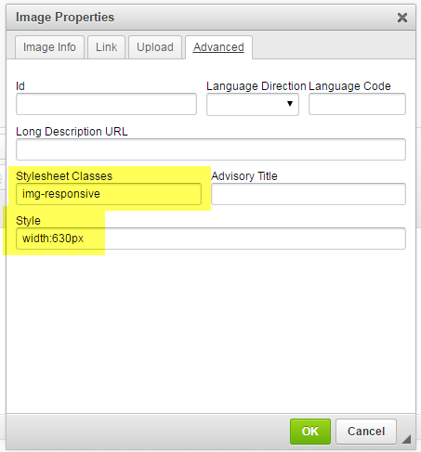Click the Long Description URL label

72,132
